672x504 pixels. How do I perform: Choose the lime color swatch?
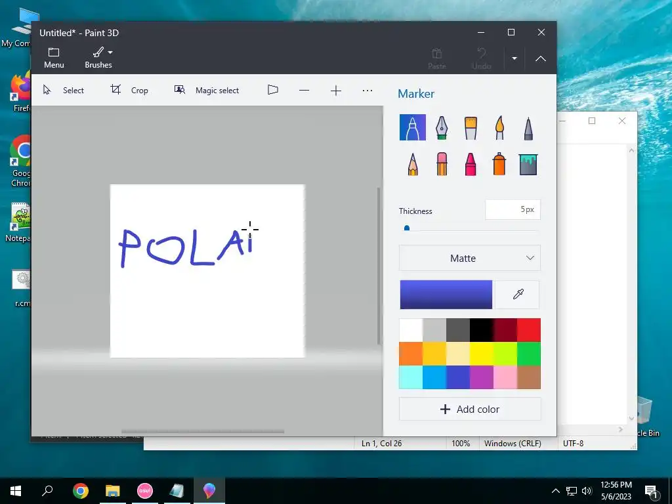(505, 354)
